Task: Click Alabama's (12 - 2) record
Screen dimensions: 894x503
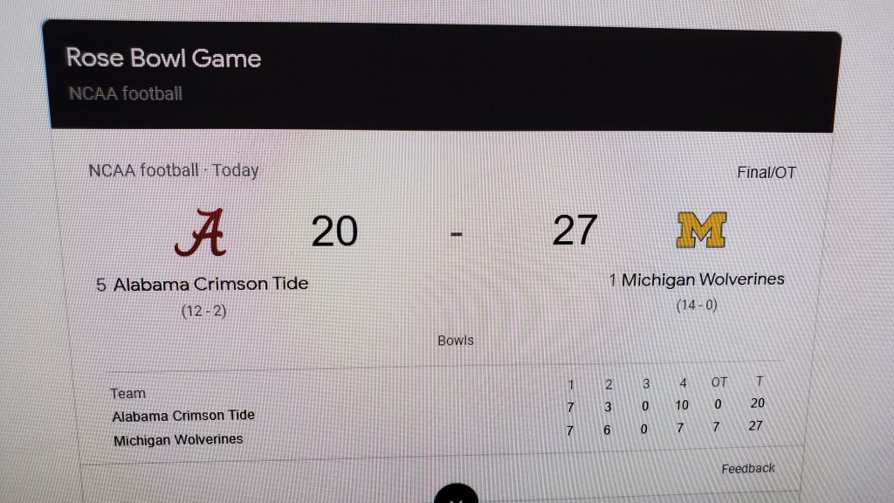Action: coord(203,311)
